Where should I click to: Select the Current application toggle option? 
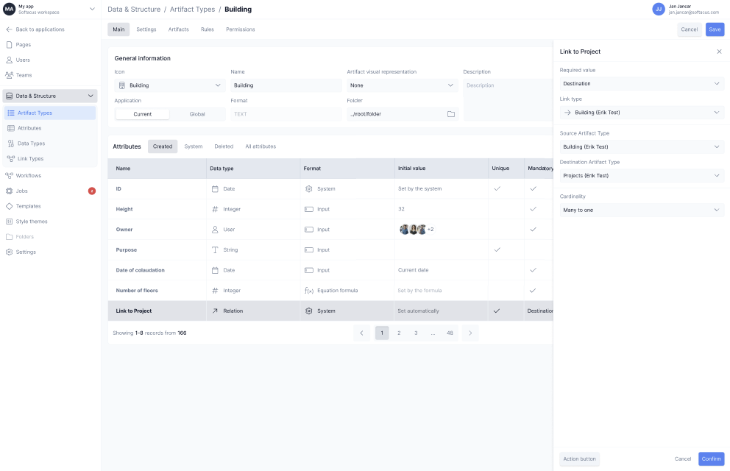(143, 114)
